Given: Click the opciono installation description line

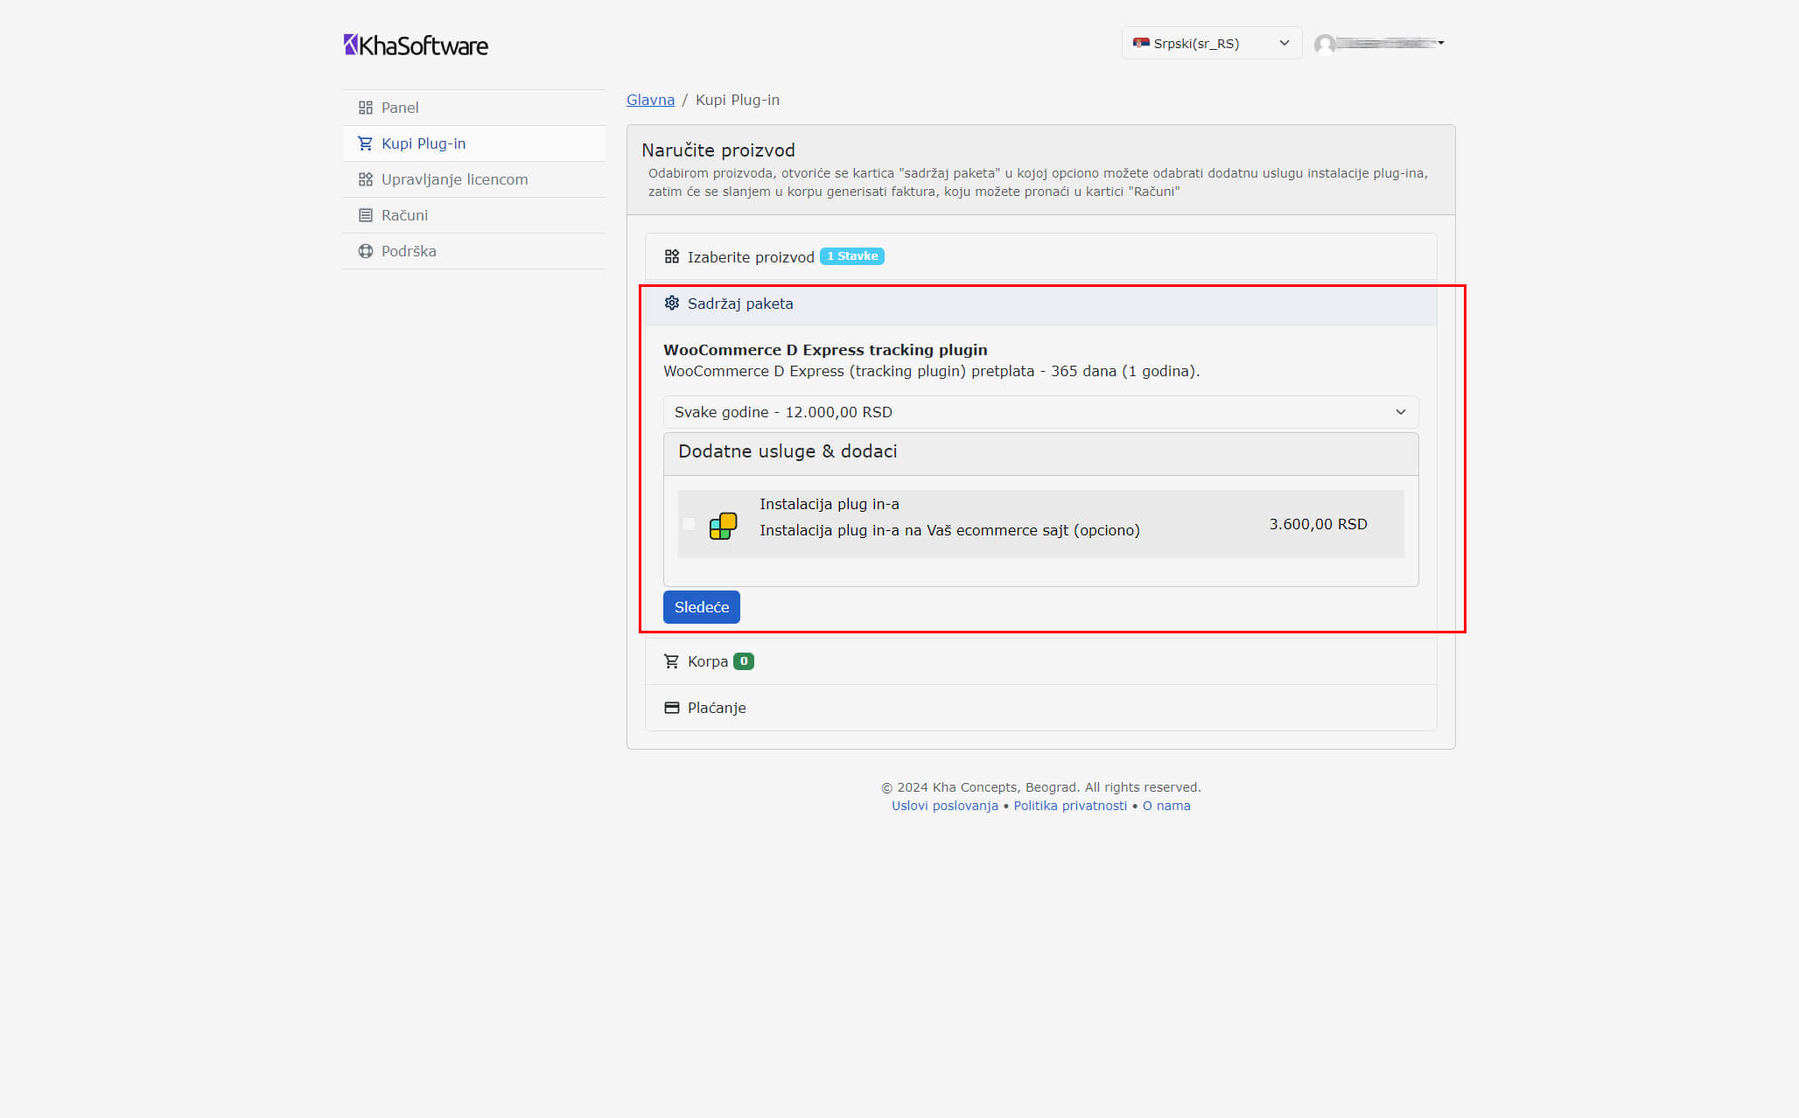Looking at the screenshot, I should coord(949,530).
